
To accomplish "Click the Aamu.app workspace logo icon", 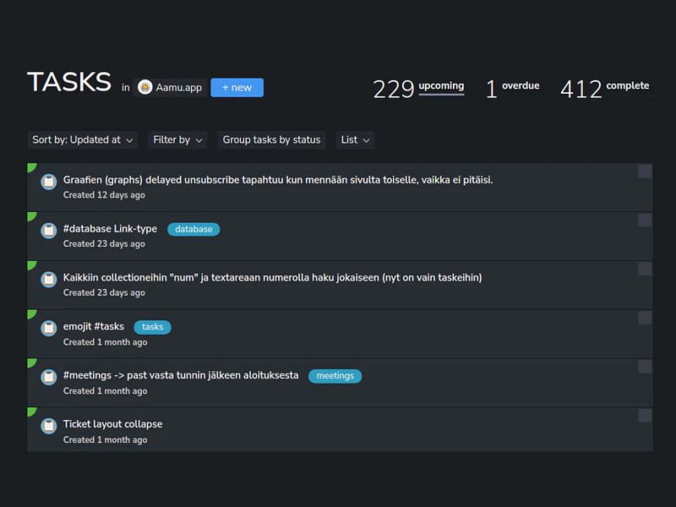I will coord(145,87).
